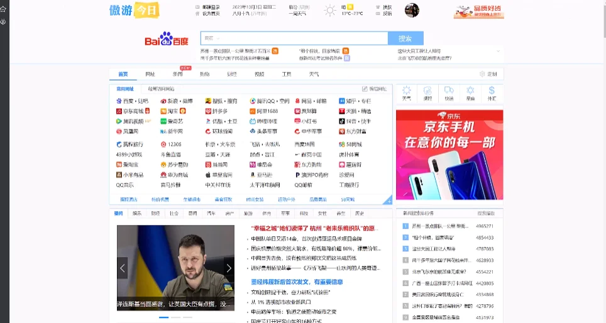This screenshot has height=323, width=606.
Task: Open the 拼多多 shortcut
Action: point(216,111)
